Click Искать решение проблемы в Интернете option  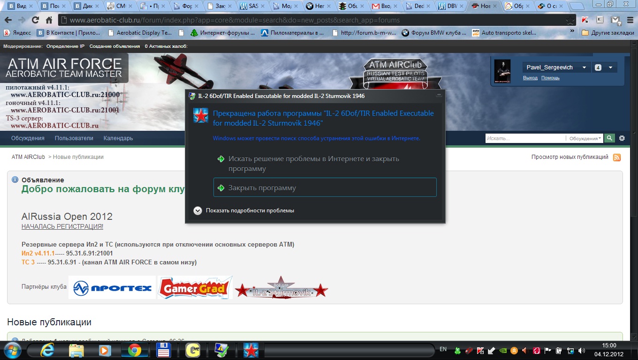325,164
